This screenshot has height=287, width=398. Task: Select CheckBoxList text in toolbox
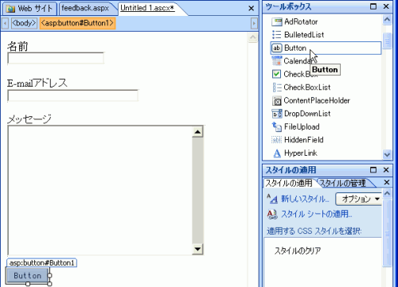click(307, 87)
